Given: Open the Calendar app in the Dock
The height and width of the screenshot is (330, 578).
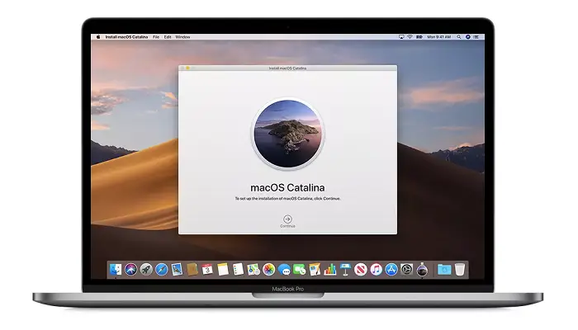Looking at the screenshot, I should click(208, 269).
